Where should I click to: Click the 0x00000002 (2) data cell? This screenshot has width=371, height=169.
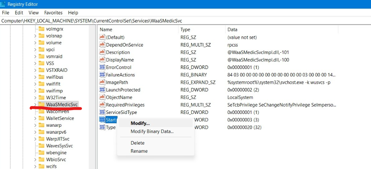(243, 90)
